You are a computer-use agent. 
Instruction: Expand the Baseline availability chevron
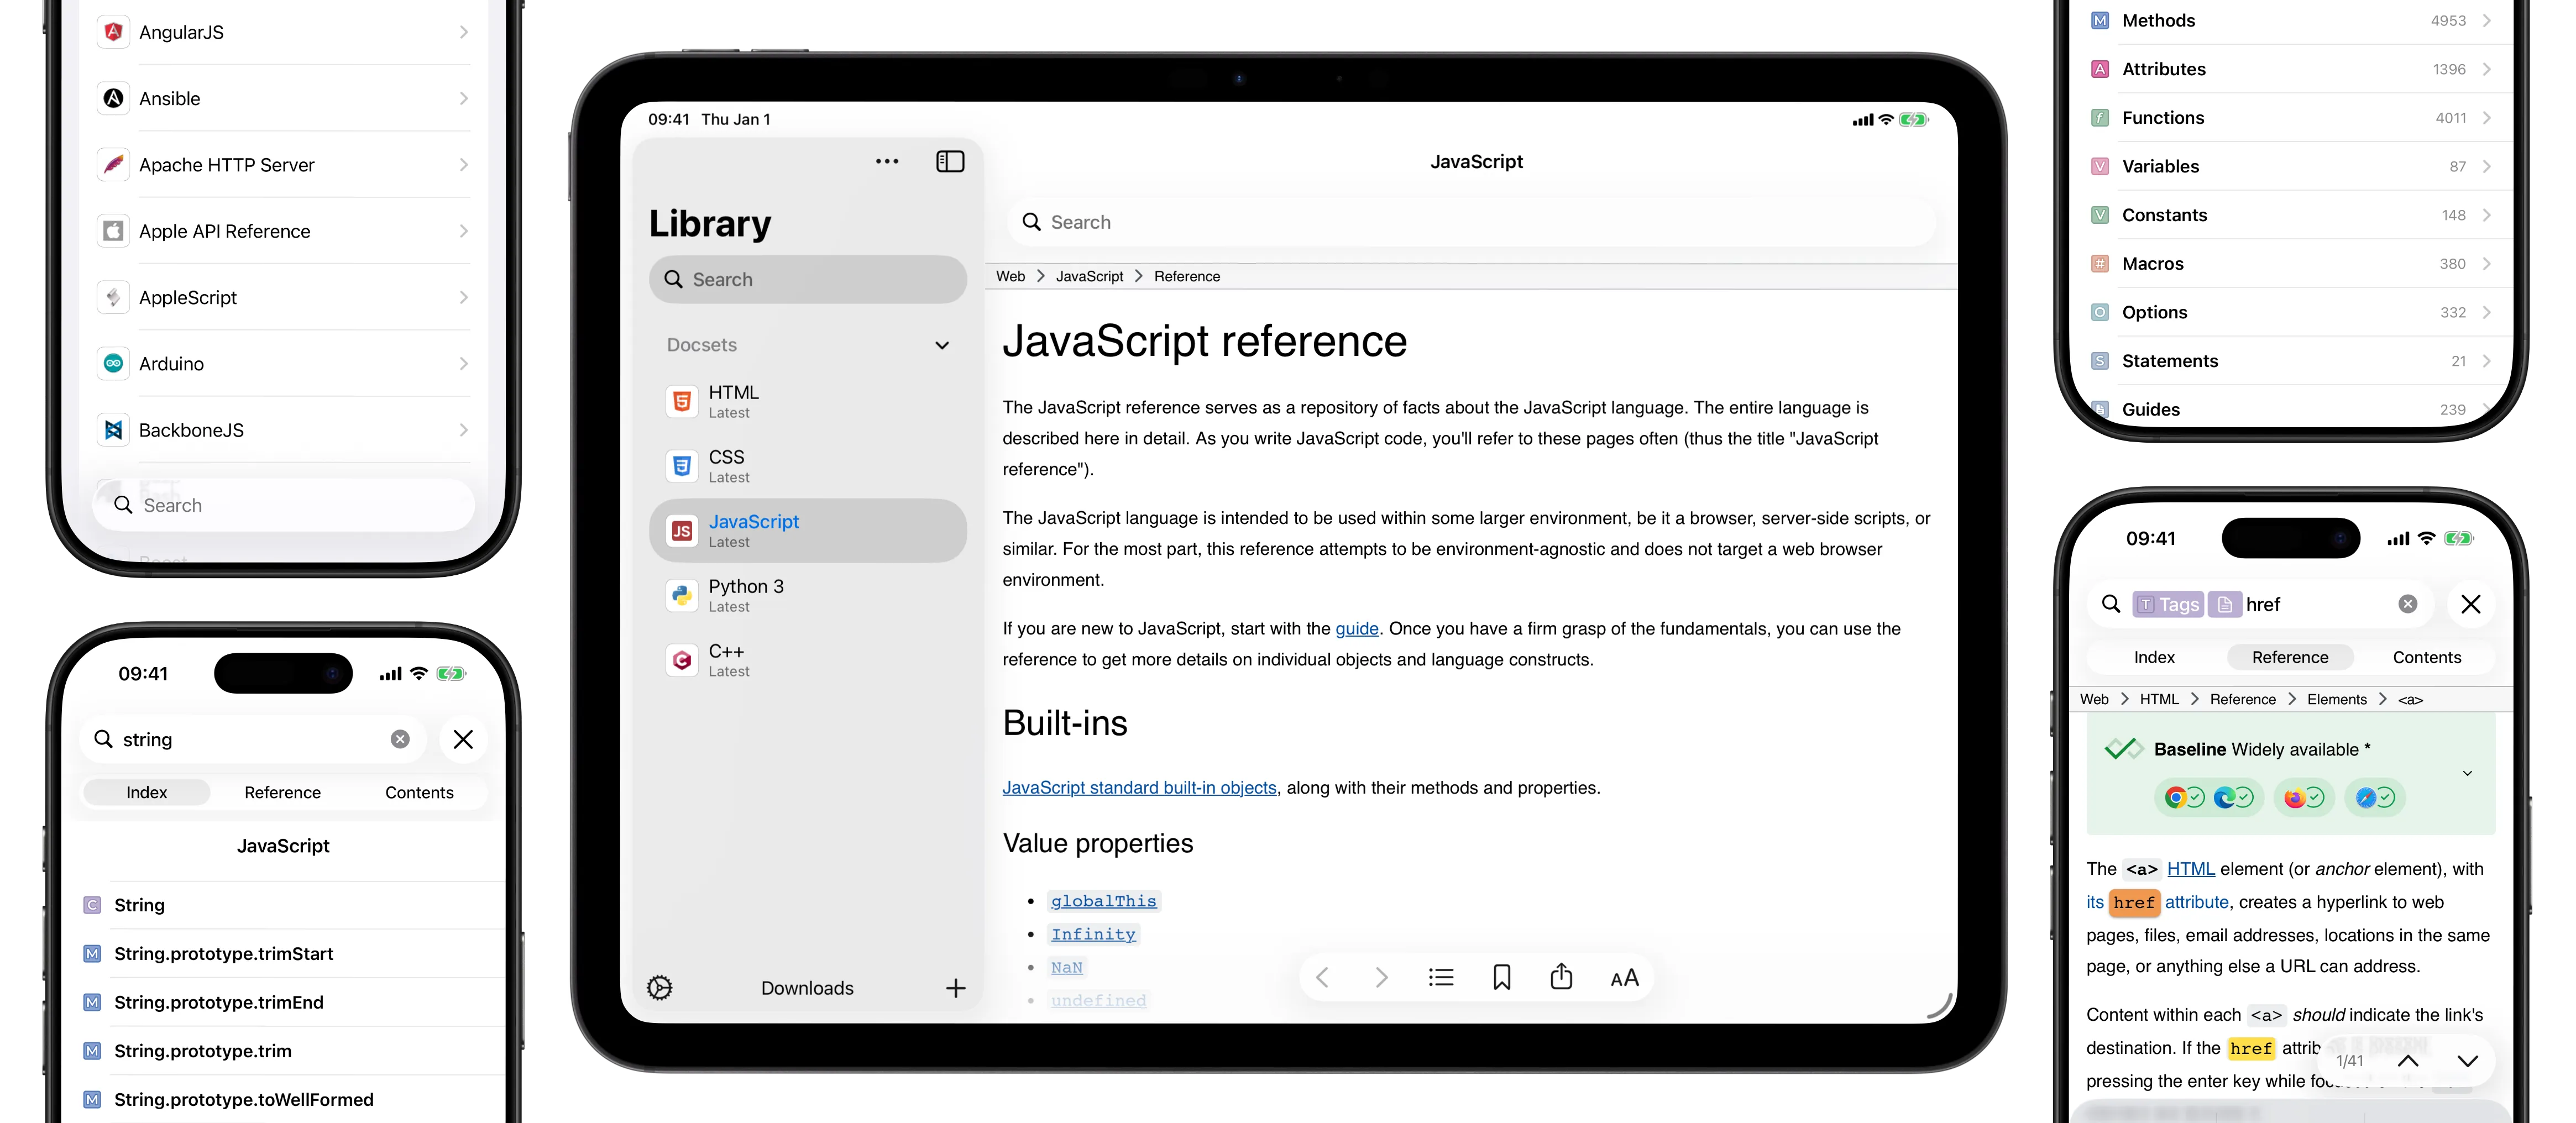(x=2467, y=773)
